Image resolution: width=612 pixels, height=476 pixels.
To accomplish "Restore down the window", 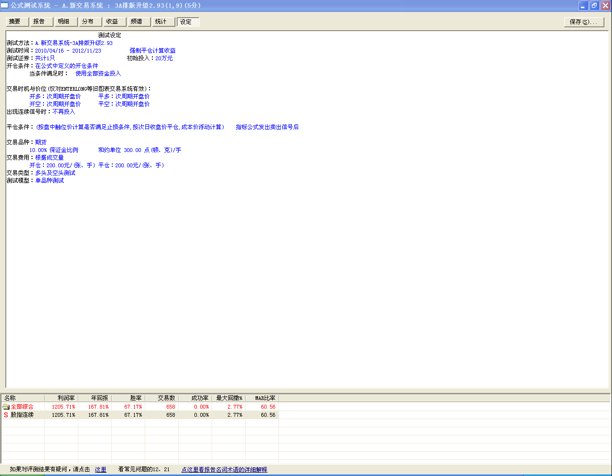I will (x=594, y=5).
